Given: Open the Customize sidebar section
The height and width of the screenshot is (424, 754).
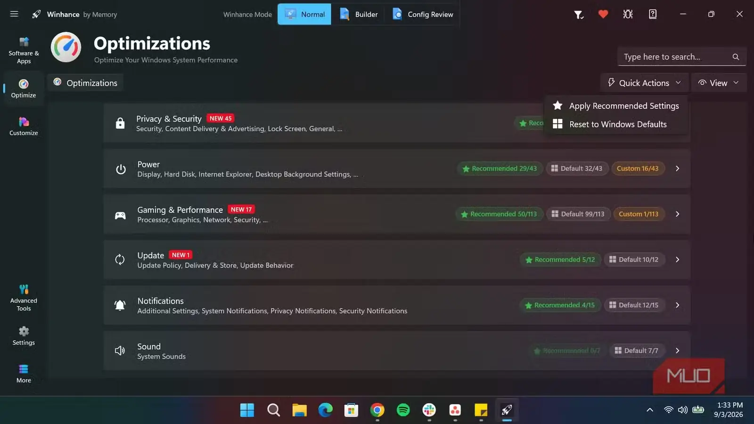Looking at the screenshot, I should [x=24, y=126].
